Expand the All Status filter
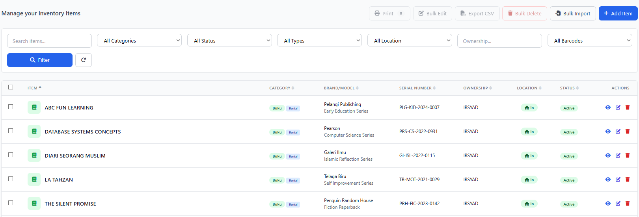The width and height of the screenshot is (639, 217). 229,41
